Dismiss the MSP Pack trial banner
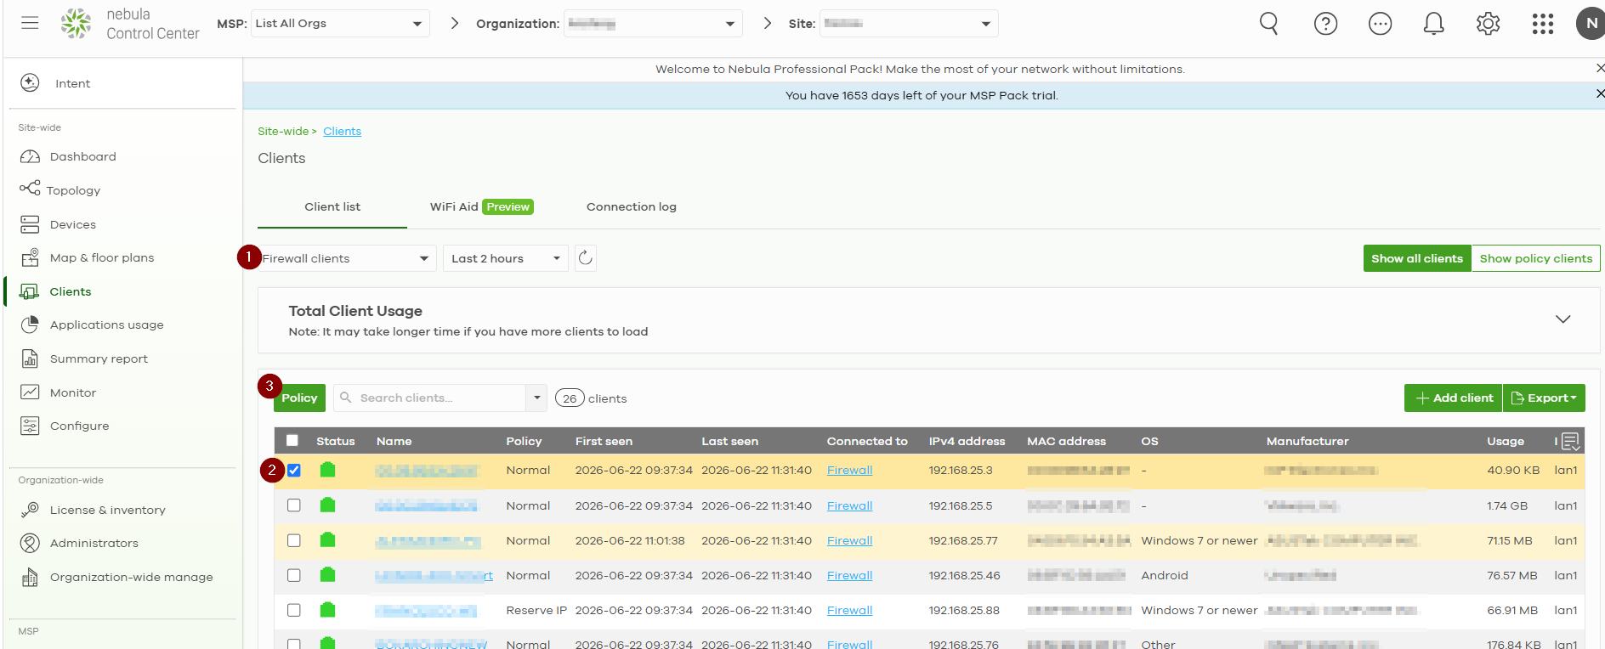 point(1600,93)
